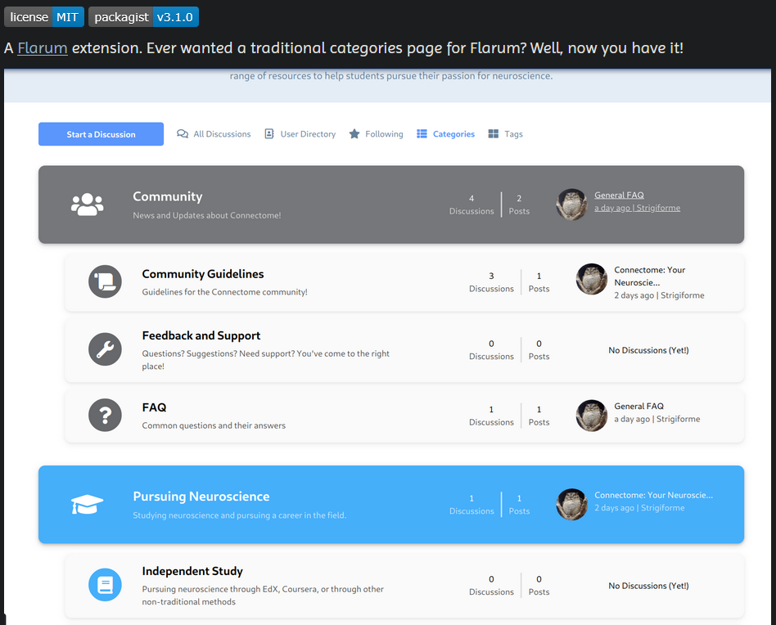Click the Pursuing Neuroscience graduation cap icon
776x625 pixels.
87,505
